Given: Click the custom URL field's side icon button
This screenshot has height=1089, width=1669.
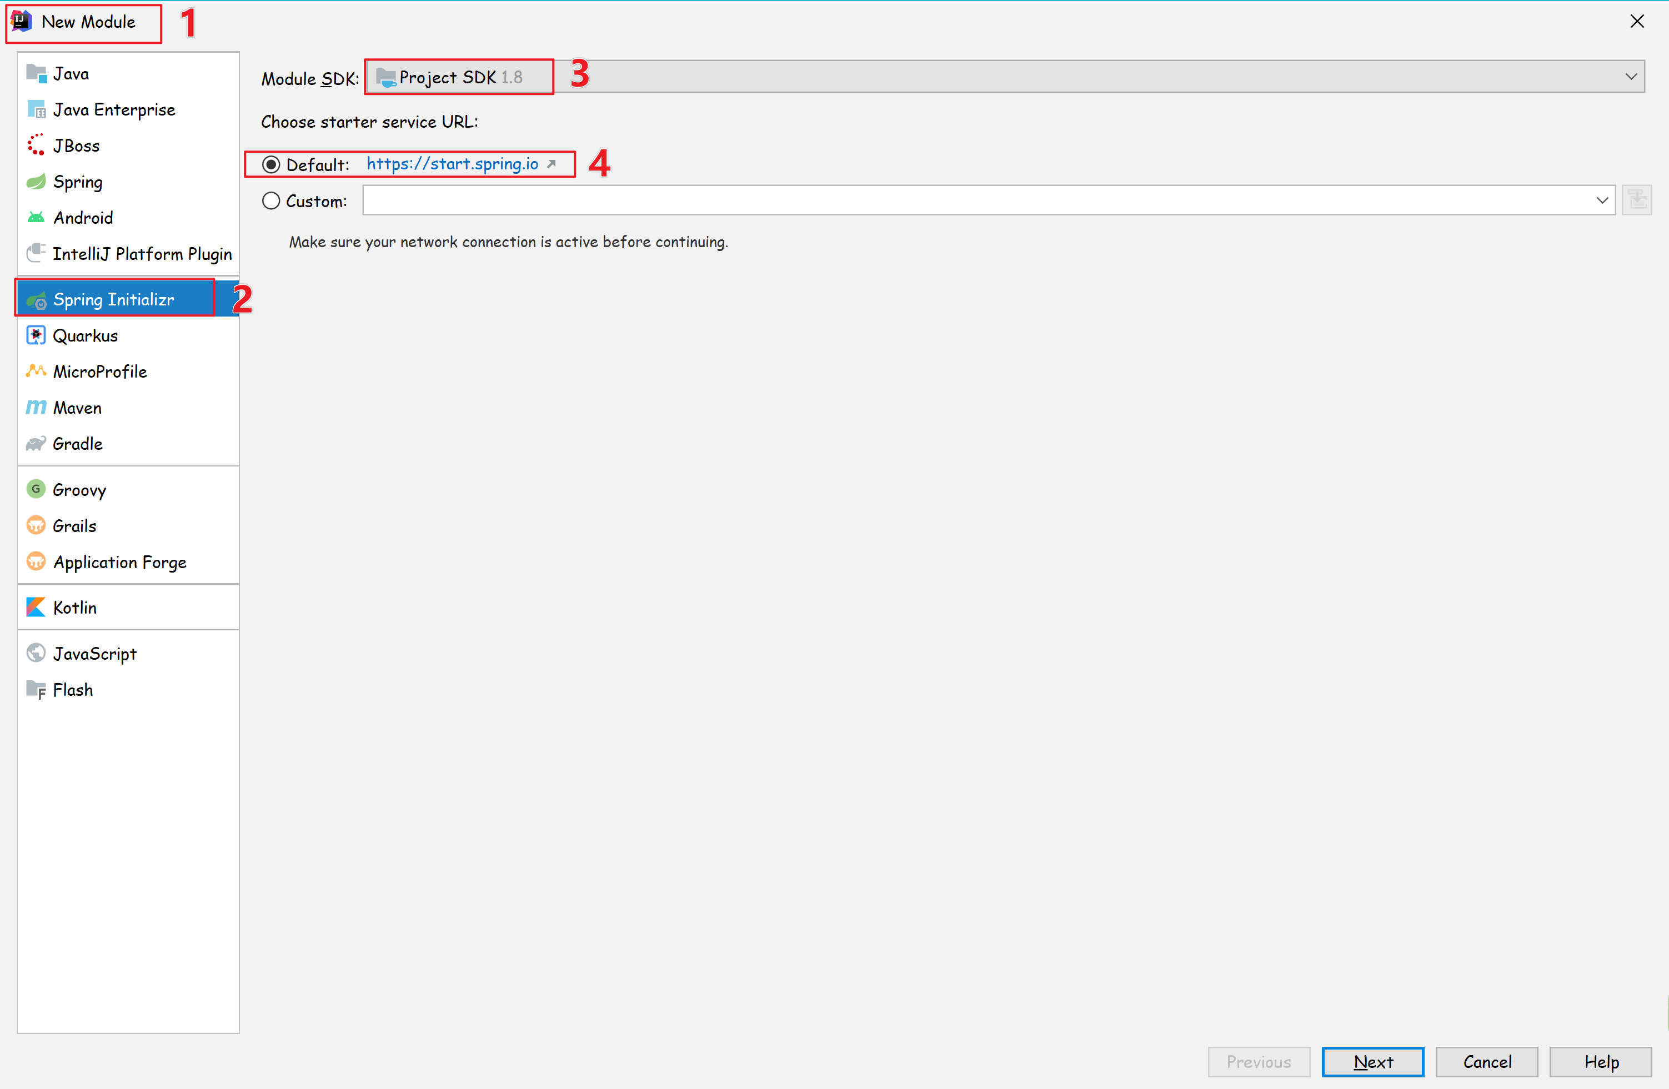Looking at the screenshot, I should tap(1637, 200).
